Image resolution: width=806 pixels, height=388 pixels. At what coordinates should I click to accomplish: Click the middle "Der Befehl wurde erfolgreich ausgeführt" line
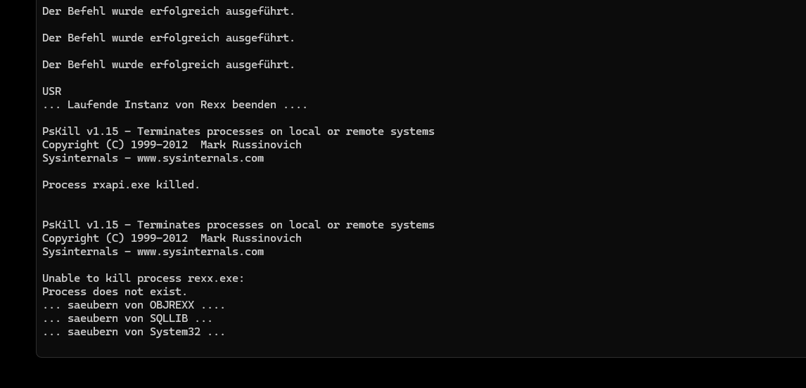click(x=168, y=38)
